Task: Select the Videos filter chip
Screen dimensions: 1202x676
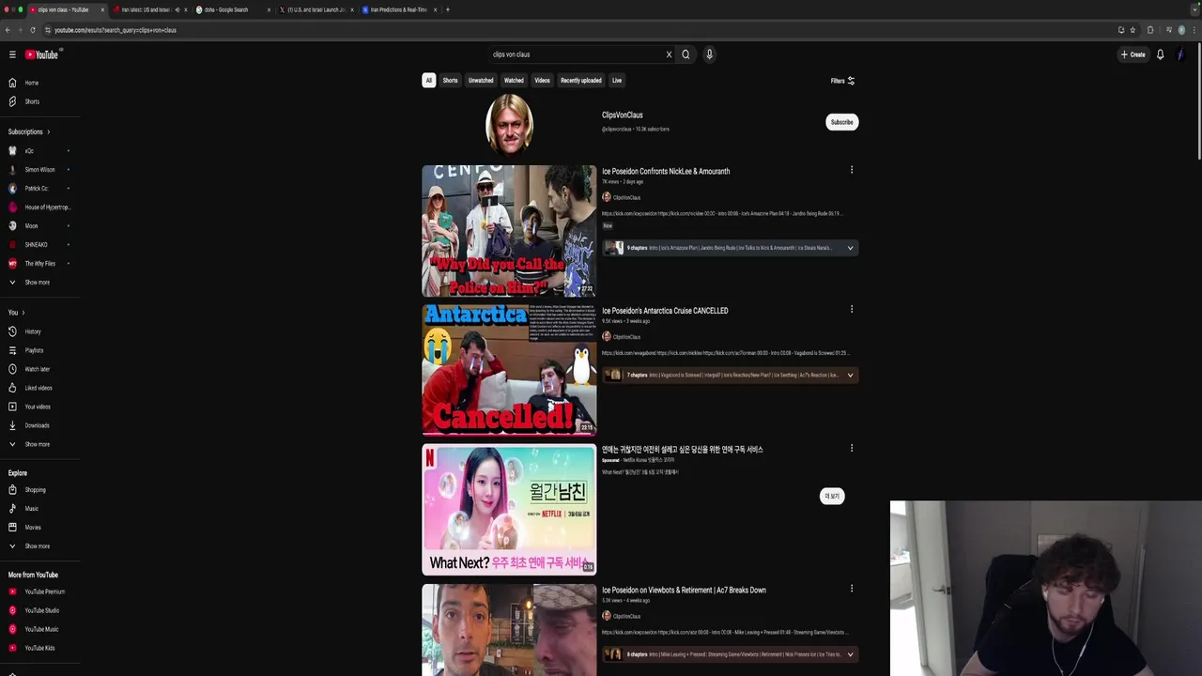Action: [542, 81]
